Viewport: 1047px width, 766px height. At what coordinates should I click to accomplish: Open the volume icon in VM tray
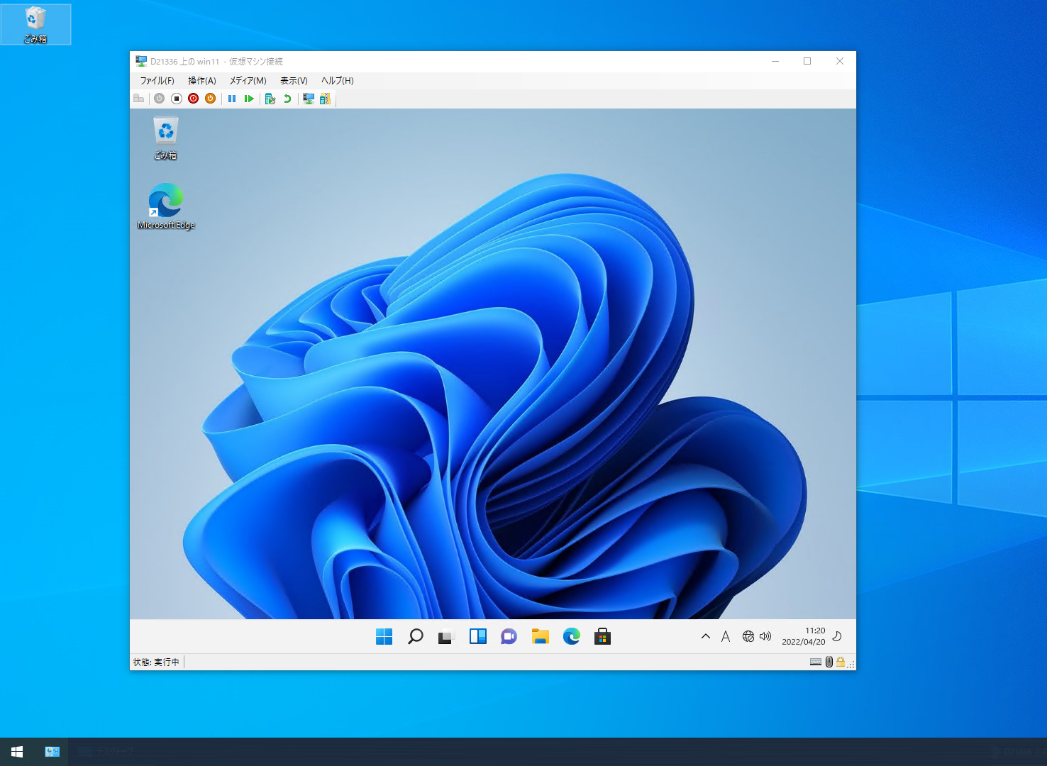(x=765, y=637)
